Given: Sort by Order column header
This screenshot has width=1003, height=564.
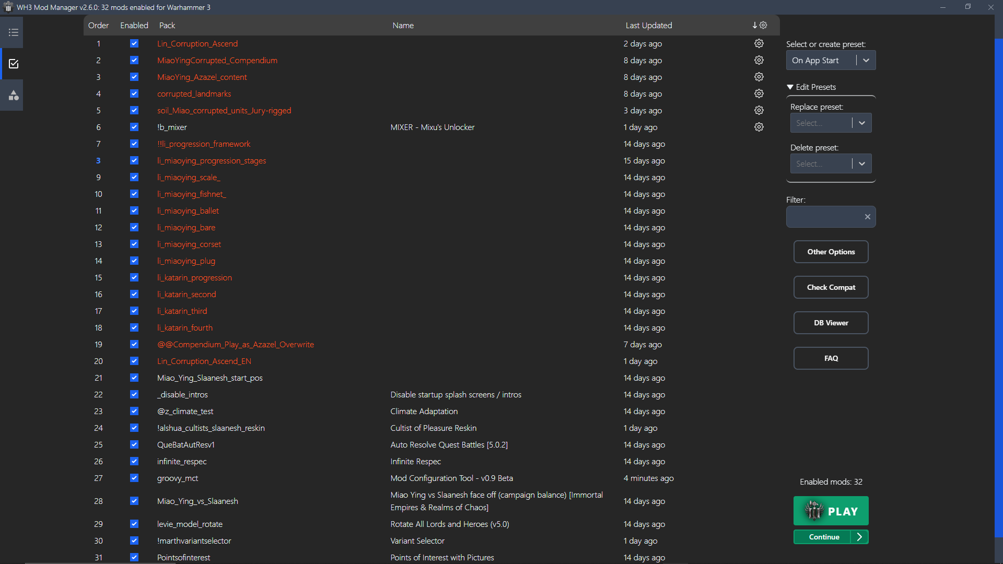Looking at the screenshot, I should (98, 25).
